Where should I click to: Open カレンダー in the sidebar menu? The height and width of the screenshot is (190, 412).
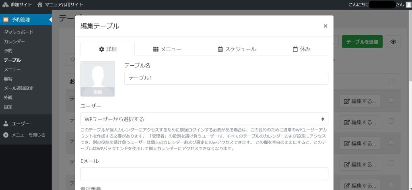14,42
